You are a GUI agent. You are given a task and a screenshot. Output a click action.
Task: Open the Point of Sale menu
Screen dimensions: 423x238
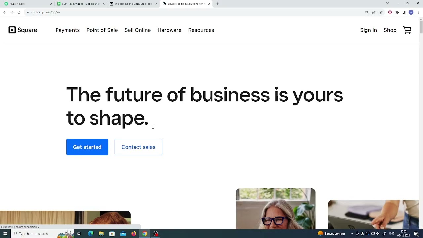(x=102, y=30)
